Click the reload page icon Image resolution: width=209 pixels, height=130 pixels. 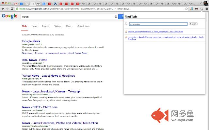[x=13, y=9]
